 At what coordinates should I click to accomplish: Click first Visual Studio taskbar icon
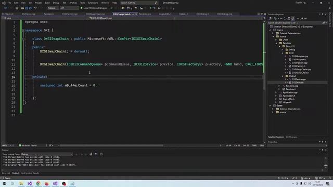[x=30, y=183]
